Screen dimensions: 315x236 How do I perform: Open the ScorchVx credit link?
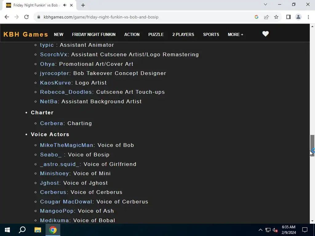[x=54, y=55]
